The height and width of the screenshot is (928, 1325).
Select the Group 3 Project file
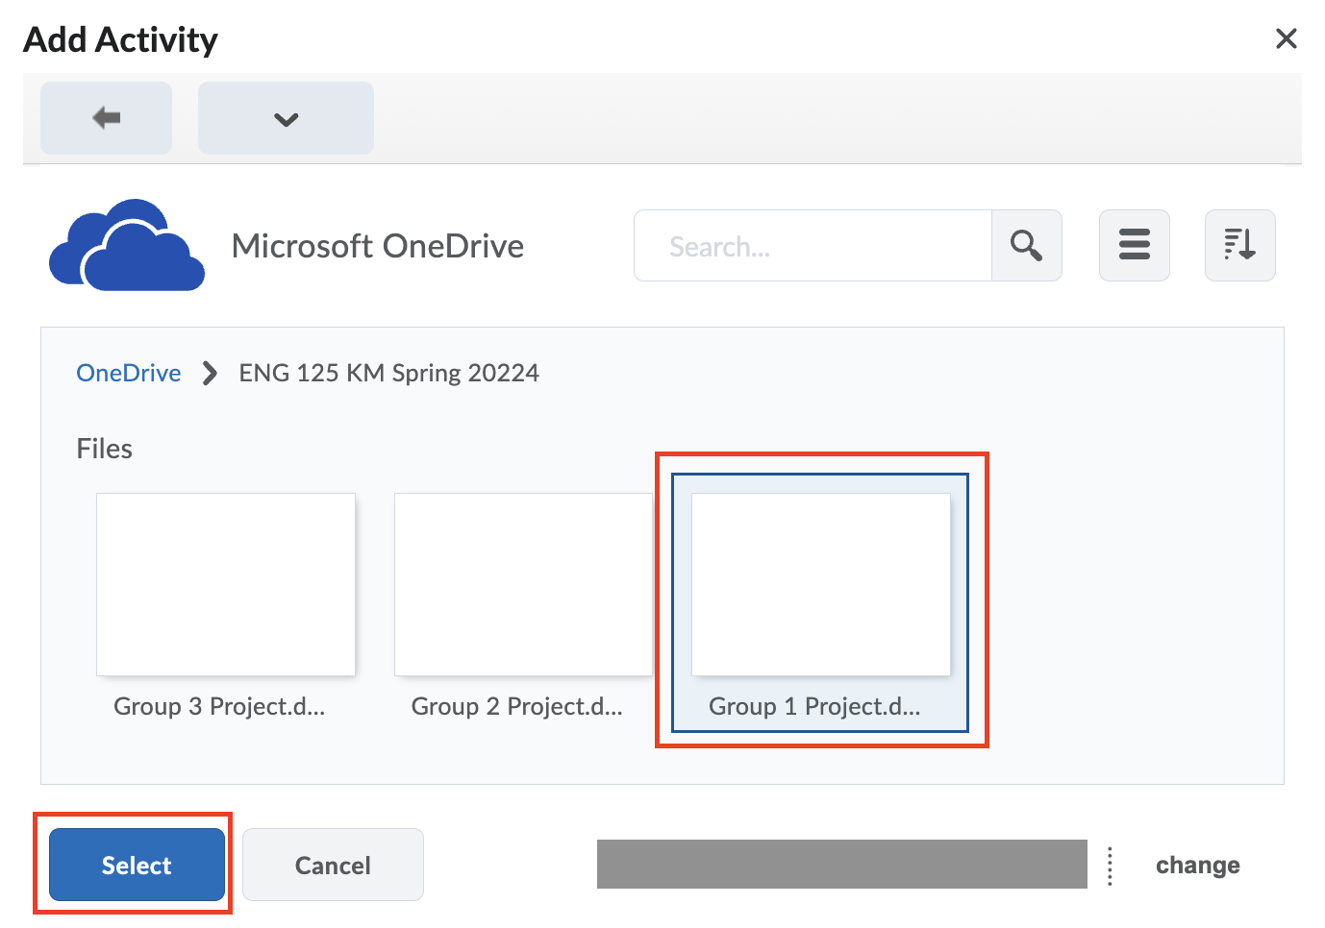pyautogui.click(x=225, y=584)
